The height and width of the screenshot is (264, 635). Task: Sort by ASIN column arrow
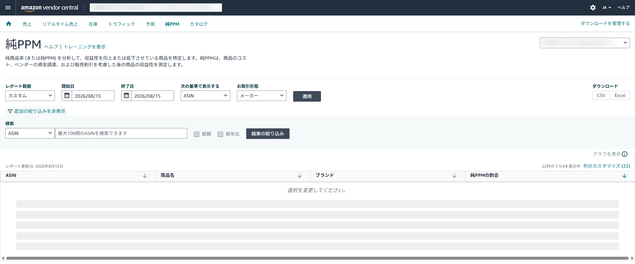tap(145, 176)
